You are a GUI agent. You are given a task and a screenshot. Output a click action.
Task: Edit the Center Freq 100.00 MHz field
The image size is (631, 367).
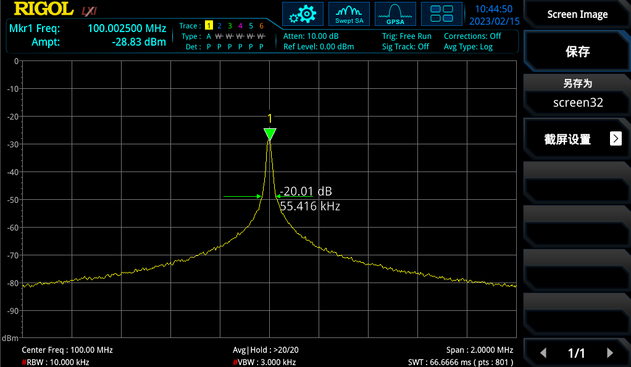67,350
